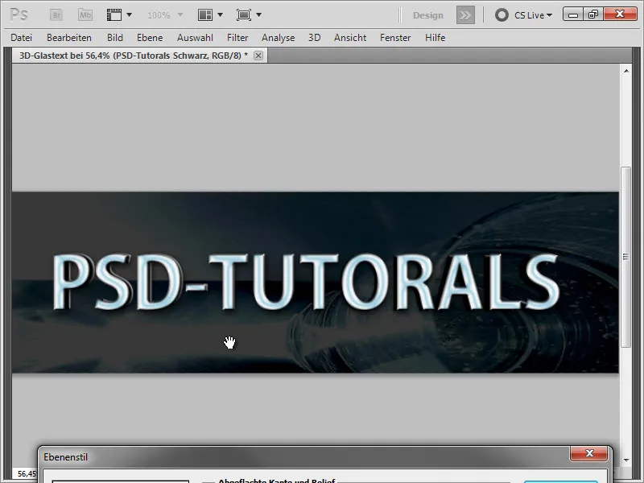Expand the Screen Mode dropdown arrow
The height and width of the screenshot is (483, 644).
coord(258,15)
